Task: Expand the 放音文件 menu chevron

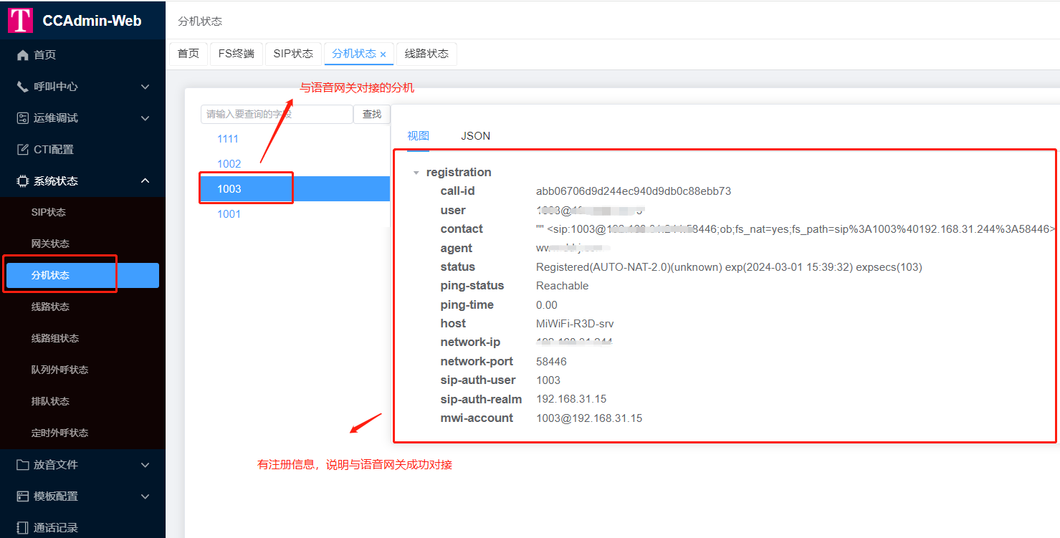Action: coord(145,465)
